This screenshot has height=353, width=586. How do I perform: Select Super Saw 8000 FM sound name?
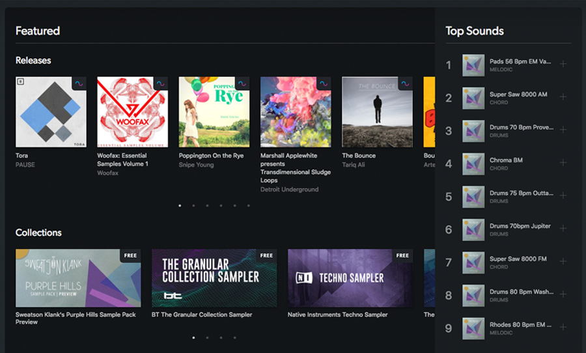click(518, 259)
